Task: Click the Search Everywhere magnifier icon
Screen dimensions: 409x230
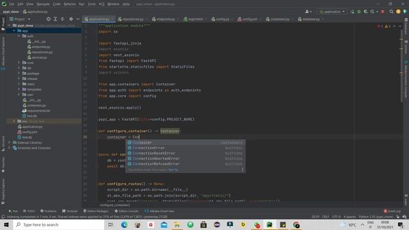Action: pos(392,11)
